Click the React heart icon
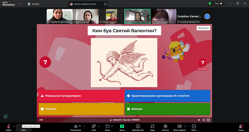Screen dimensions: 249x132 tap(108, 126)
